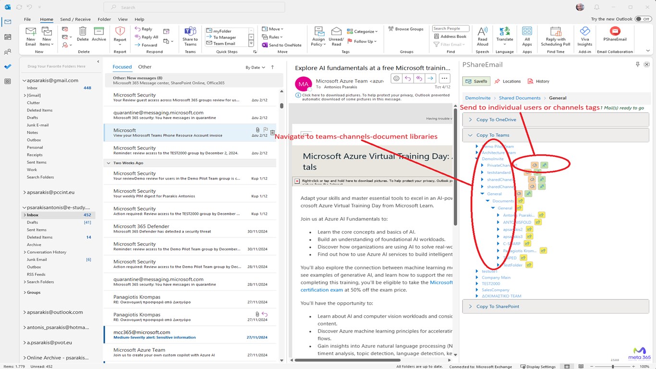Switch to Calendar in left navigation bar
The width and height of the screenshot is (656, 369).
[7, 37]
